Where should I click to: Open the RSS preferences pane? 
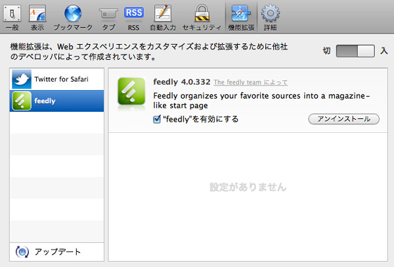click(134, 17)
